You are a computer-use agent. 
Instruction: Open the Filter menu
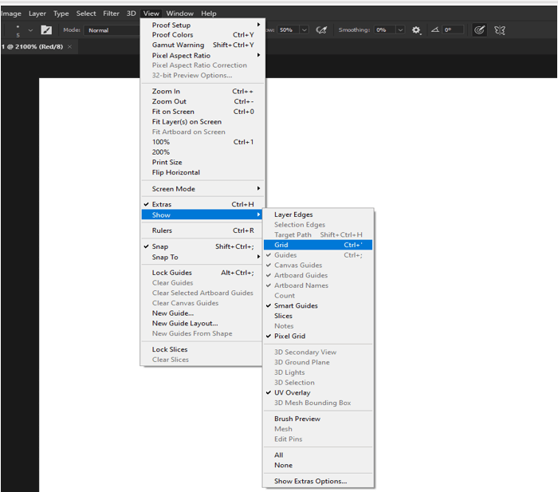coord(111,14)
